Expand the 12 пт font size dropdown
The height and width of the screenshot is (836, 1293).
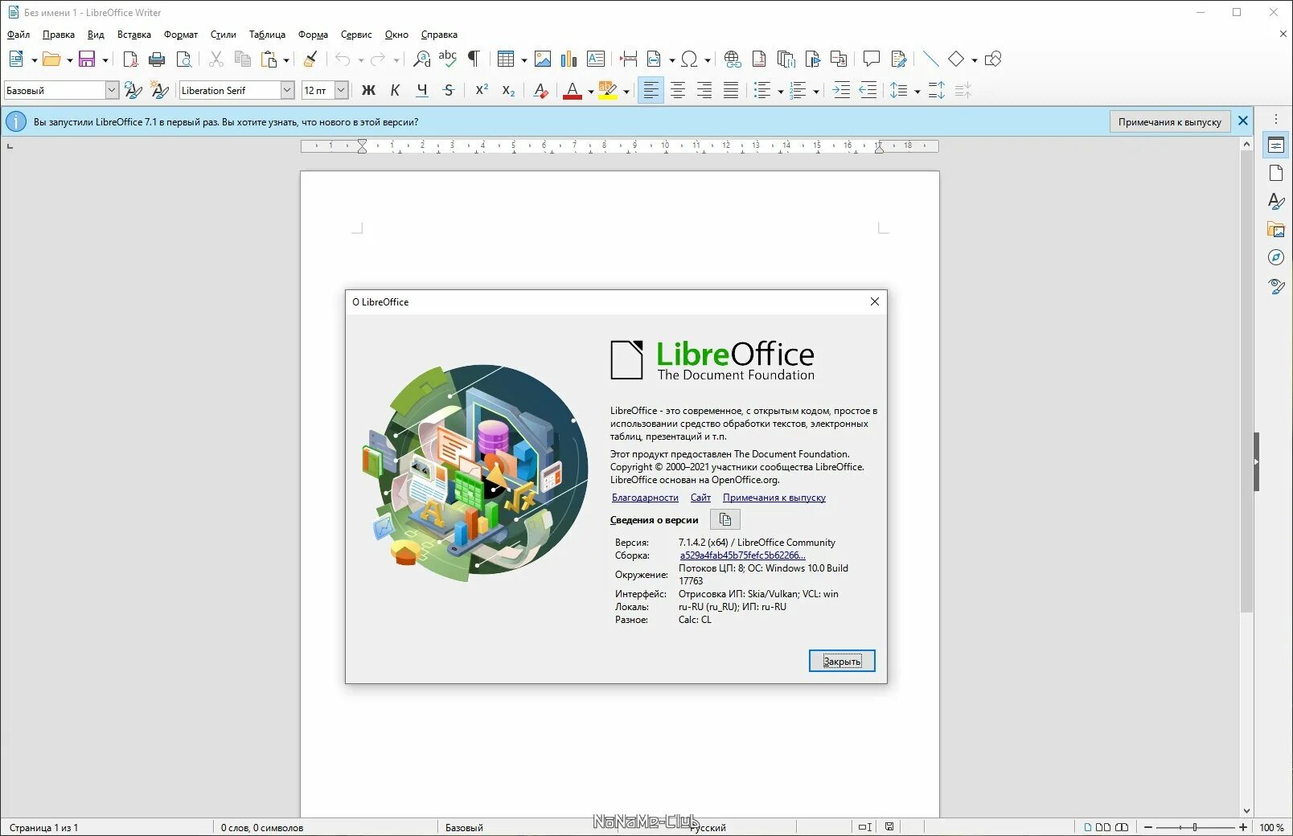[x=341, y=90]
